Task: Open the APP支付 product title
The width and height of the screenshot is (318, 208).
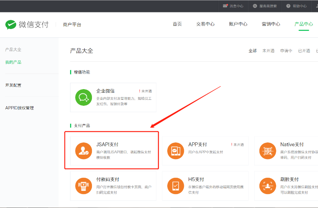Action: click(197, 144)
